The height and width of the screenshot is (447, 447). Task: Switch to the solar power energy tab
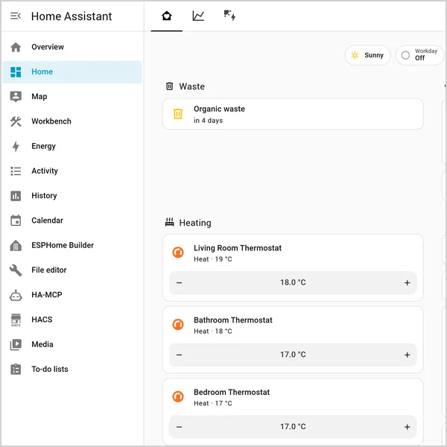point(229,16)
